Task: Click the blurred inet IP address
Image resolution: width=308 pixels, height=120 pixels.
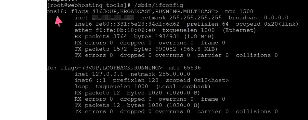Action: pos(113,18)
